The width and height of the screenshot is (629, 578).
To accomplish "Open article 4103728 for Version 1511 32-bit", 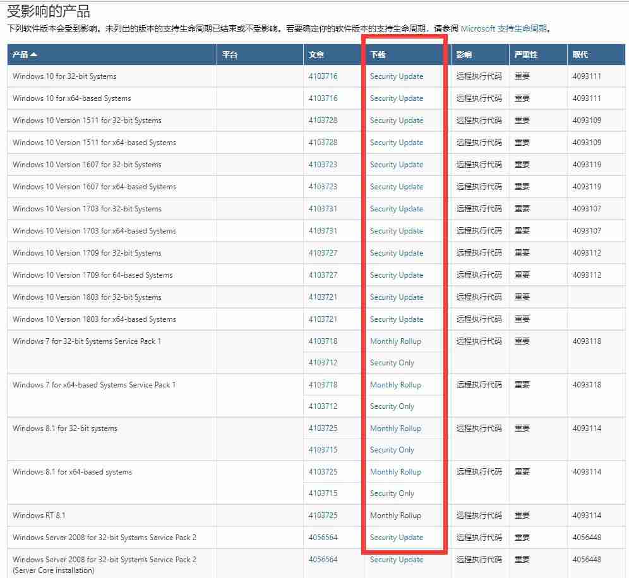I will point(323,121).
